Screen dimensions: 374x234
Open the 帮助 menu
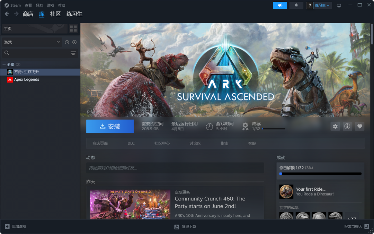[x=62, y=5]
